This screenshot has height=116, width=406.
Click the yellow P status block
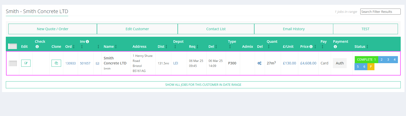point(371,67)
